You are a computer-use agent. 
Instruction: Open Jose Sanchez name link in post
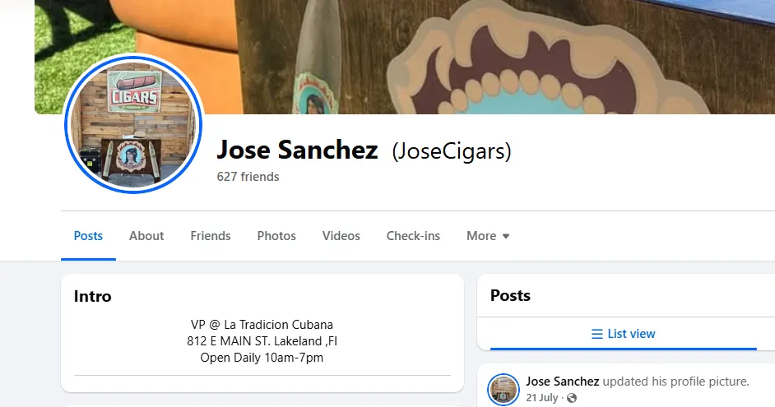click(x=563, y=382)
